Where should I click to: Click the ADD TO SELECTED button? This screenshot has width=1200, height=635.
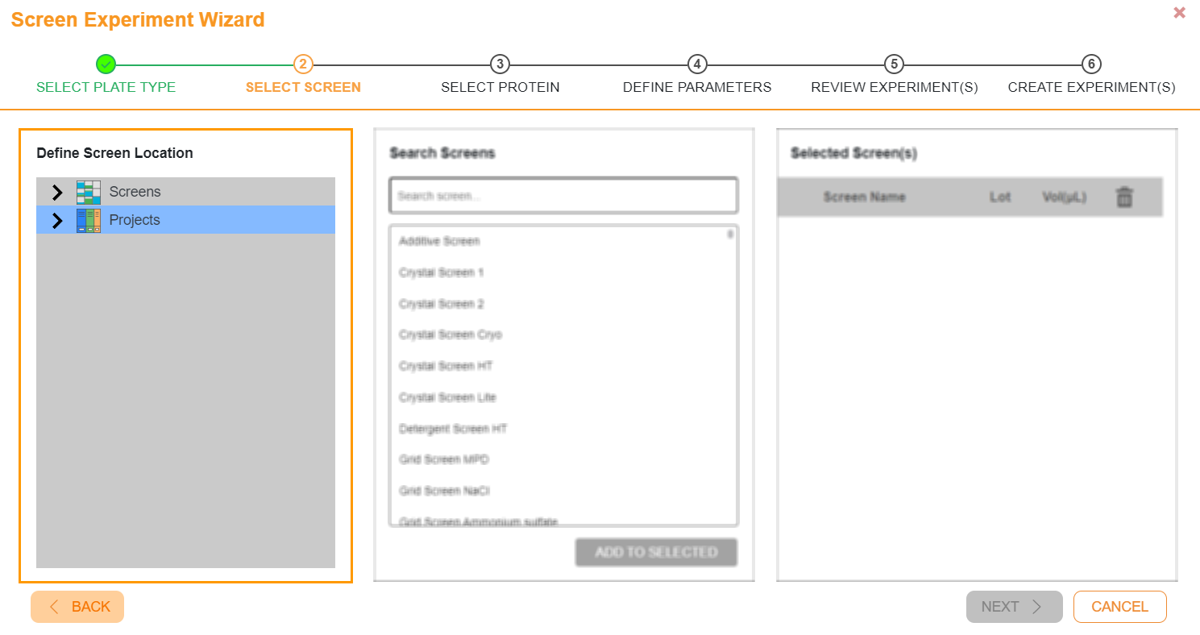point(655,552)
